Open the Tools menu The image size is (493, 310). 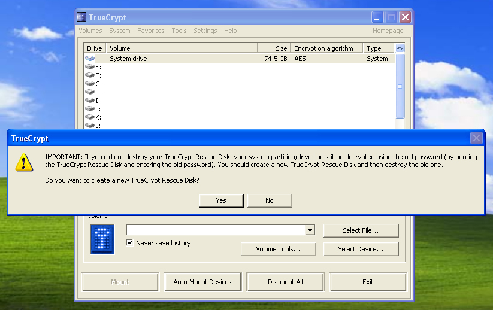(x=179, y=31)
